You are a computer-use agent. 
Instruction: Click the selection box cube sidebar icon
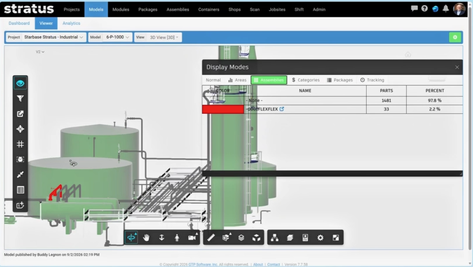(20, 160)
